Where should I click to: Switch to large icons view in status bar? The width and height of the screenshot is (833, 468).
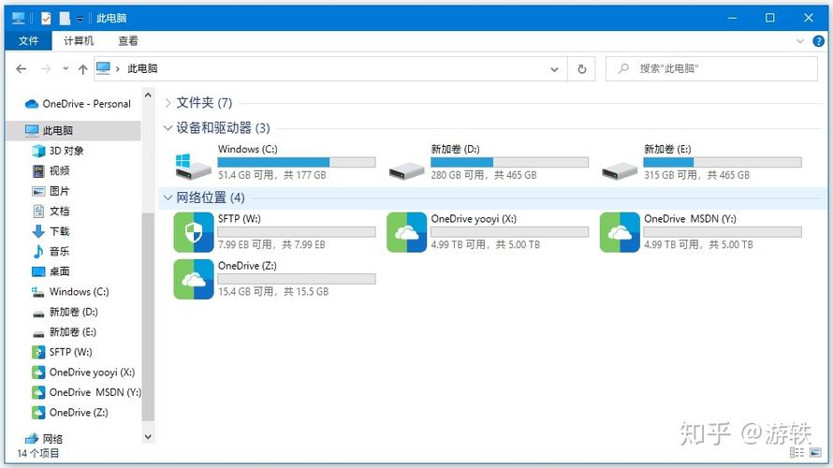pos(815,452)
